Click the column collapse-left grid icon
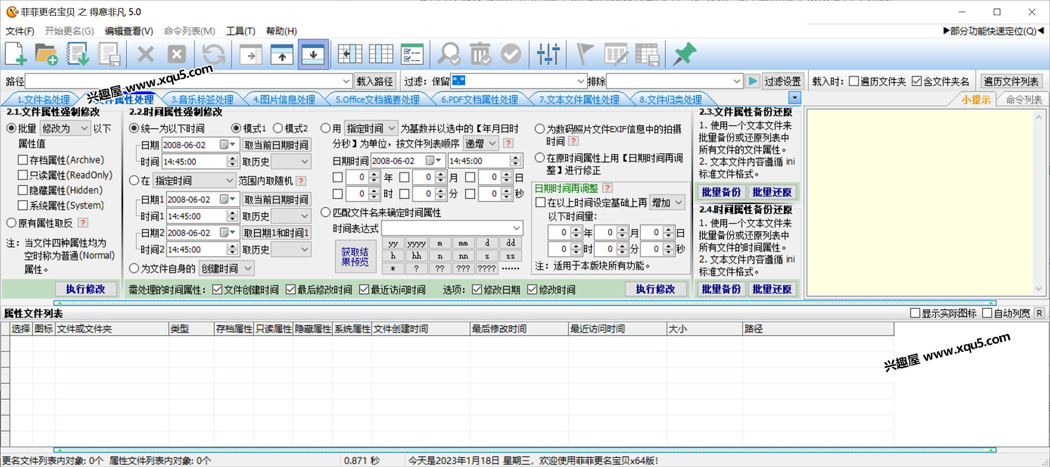The image size is (1050, 467). pos(350,54)
